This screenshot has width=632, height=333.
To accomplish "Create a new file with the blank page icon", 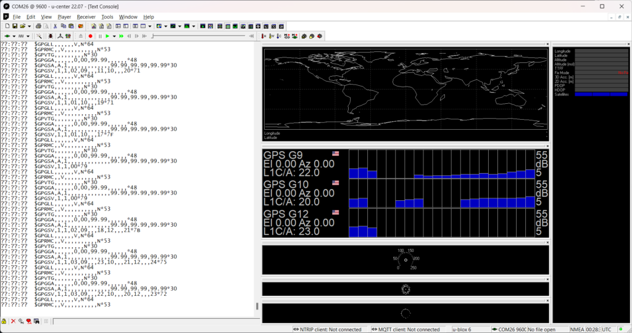I will coord(7,26).
